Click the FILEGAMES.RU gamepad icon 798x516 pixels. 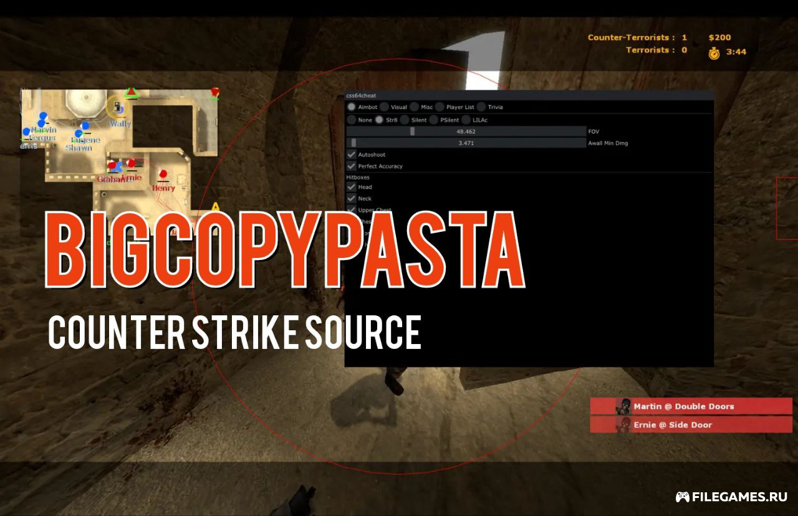(682, 497)
